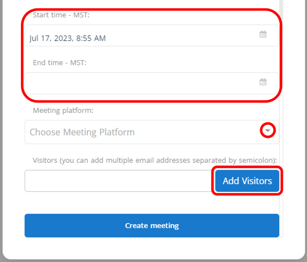Click the 'Create meeting' text on the wide button
This screenshot has height=262, width=307.
coord(152,226)
